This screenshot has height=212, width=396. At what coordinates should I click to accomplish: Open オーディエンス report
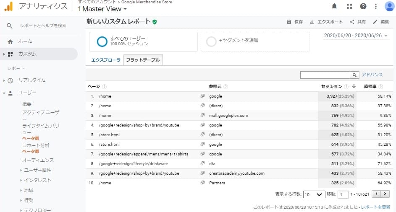[x=38, y=160]
